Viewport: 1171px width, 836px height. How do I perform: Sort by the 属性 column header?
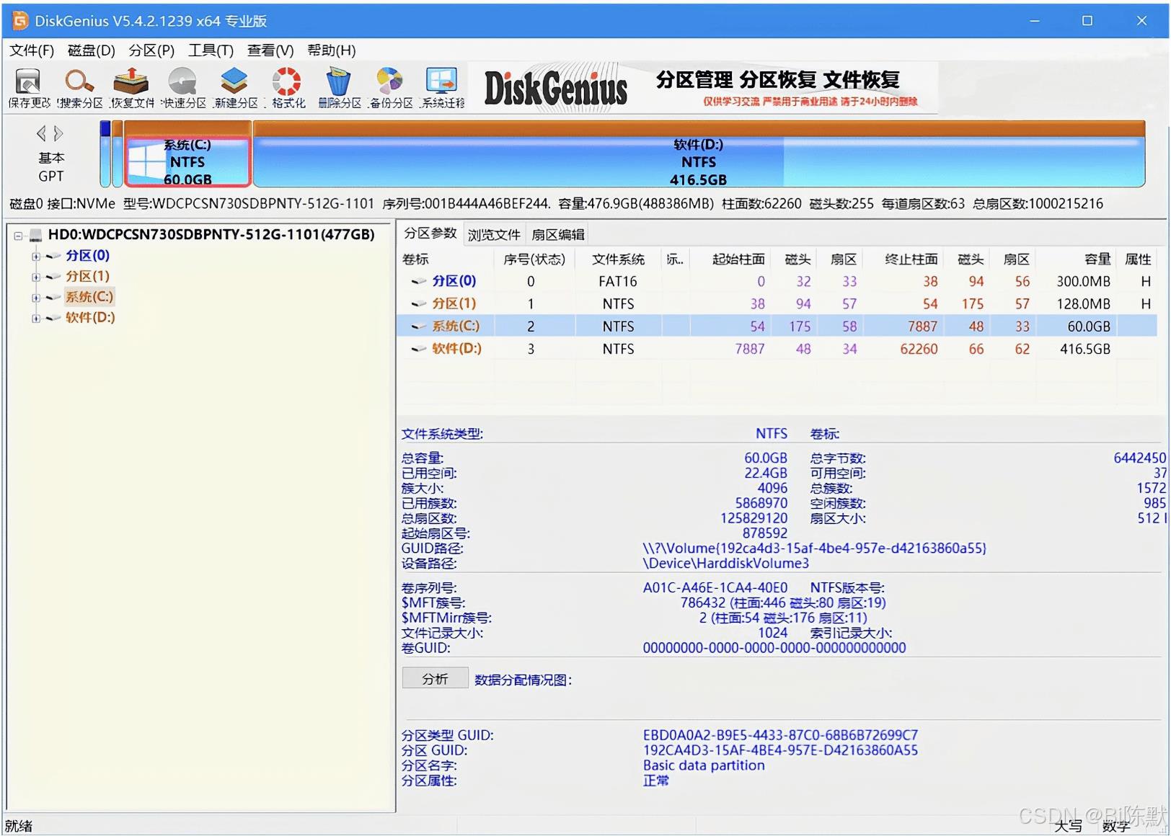[x=1138, y=259]
